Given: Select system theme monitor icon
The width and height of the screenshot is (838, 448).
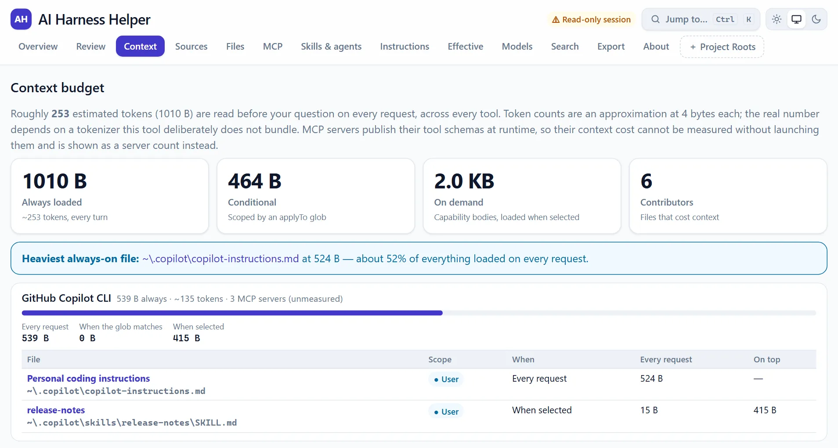Looking at the screenshot, I should (x=796, y=19).
